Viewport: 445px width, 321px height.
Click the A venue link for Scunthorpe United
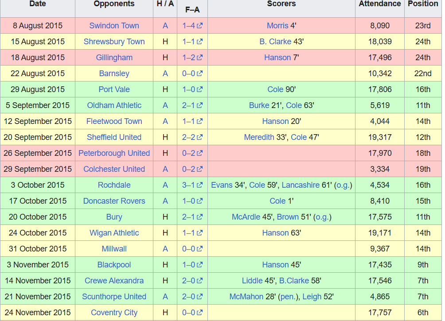165,297
